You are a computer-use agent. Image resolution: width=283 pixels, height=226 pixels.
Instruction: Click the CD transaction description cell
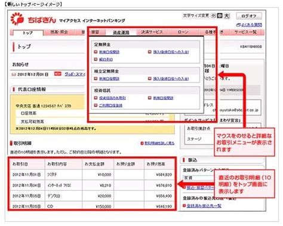point(63,206)
